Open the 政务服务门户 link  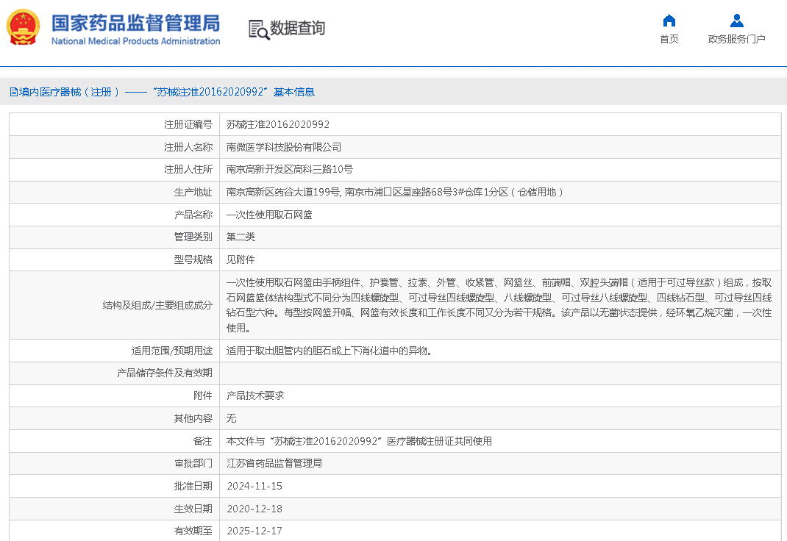click(x=736, y=39)
